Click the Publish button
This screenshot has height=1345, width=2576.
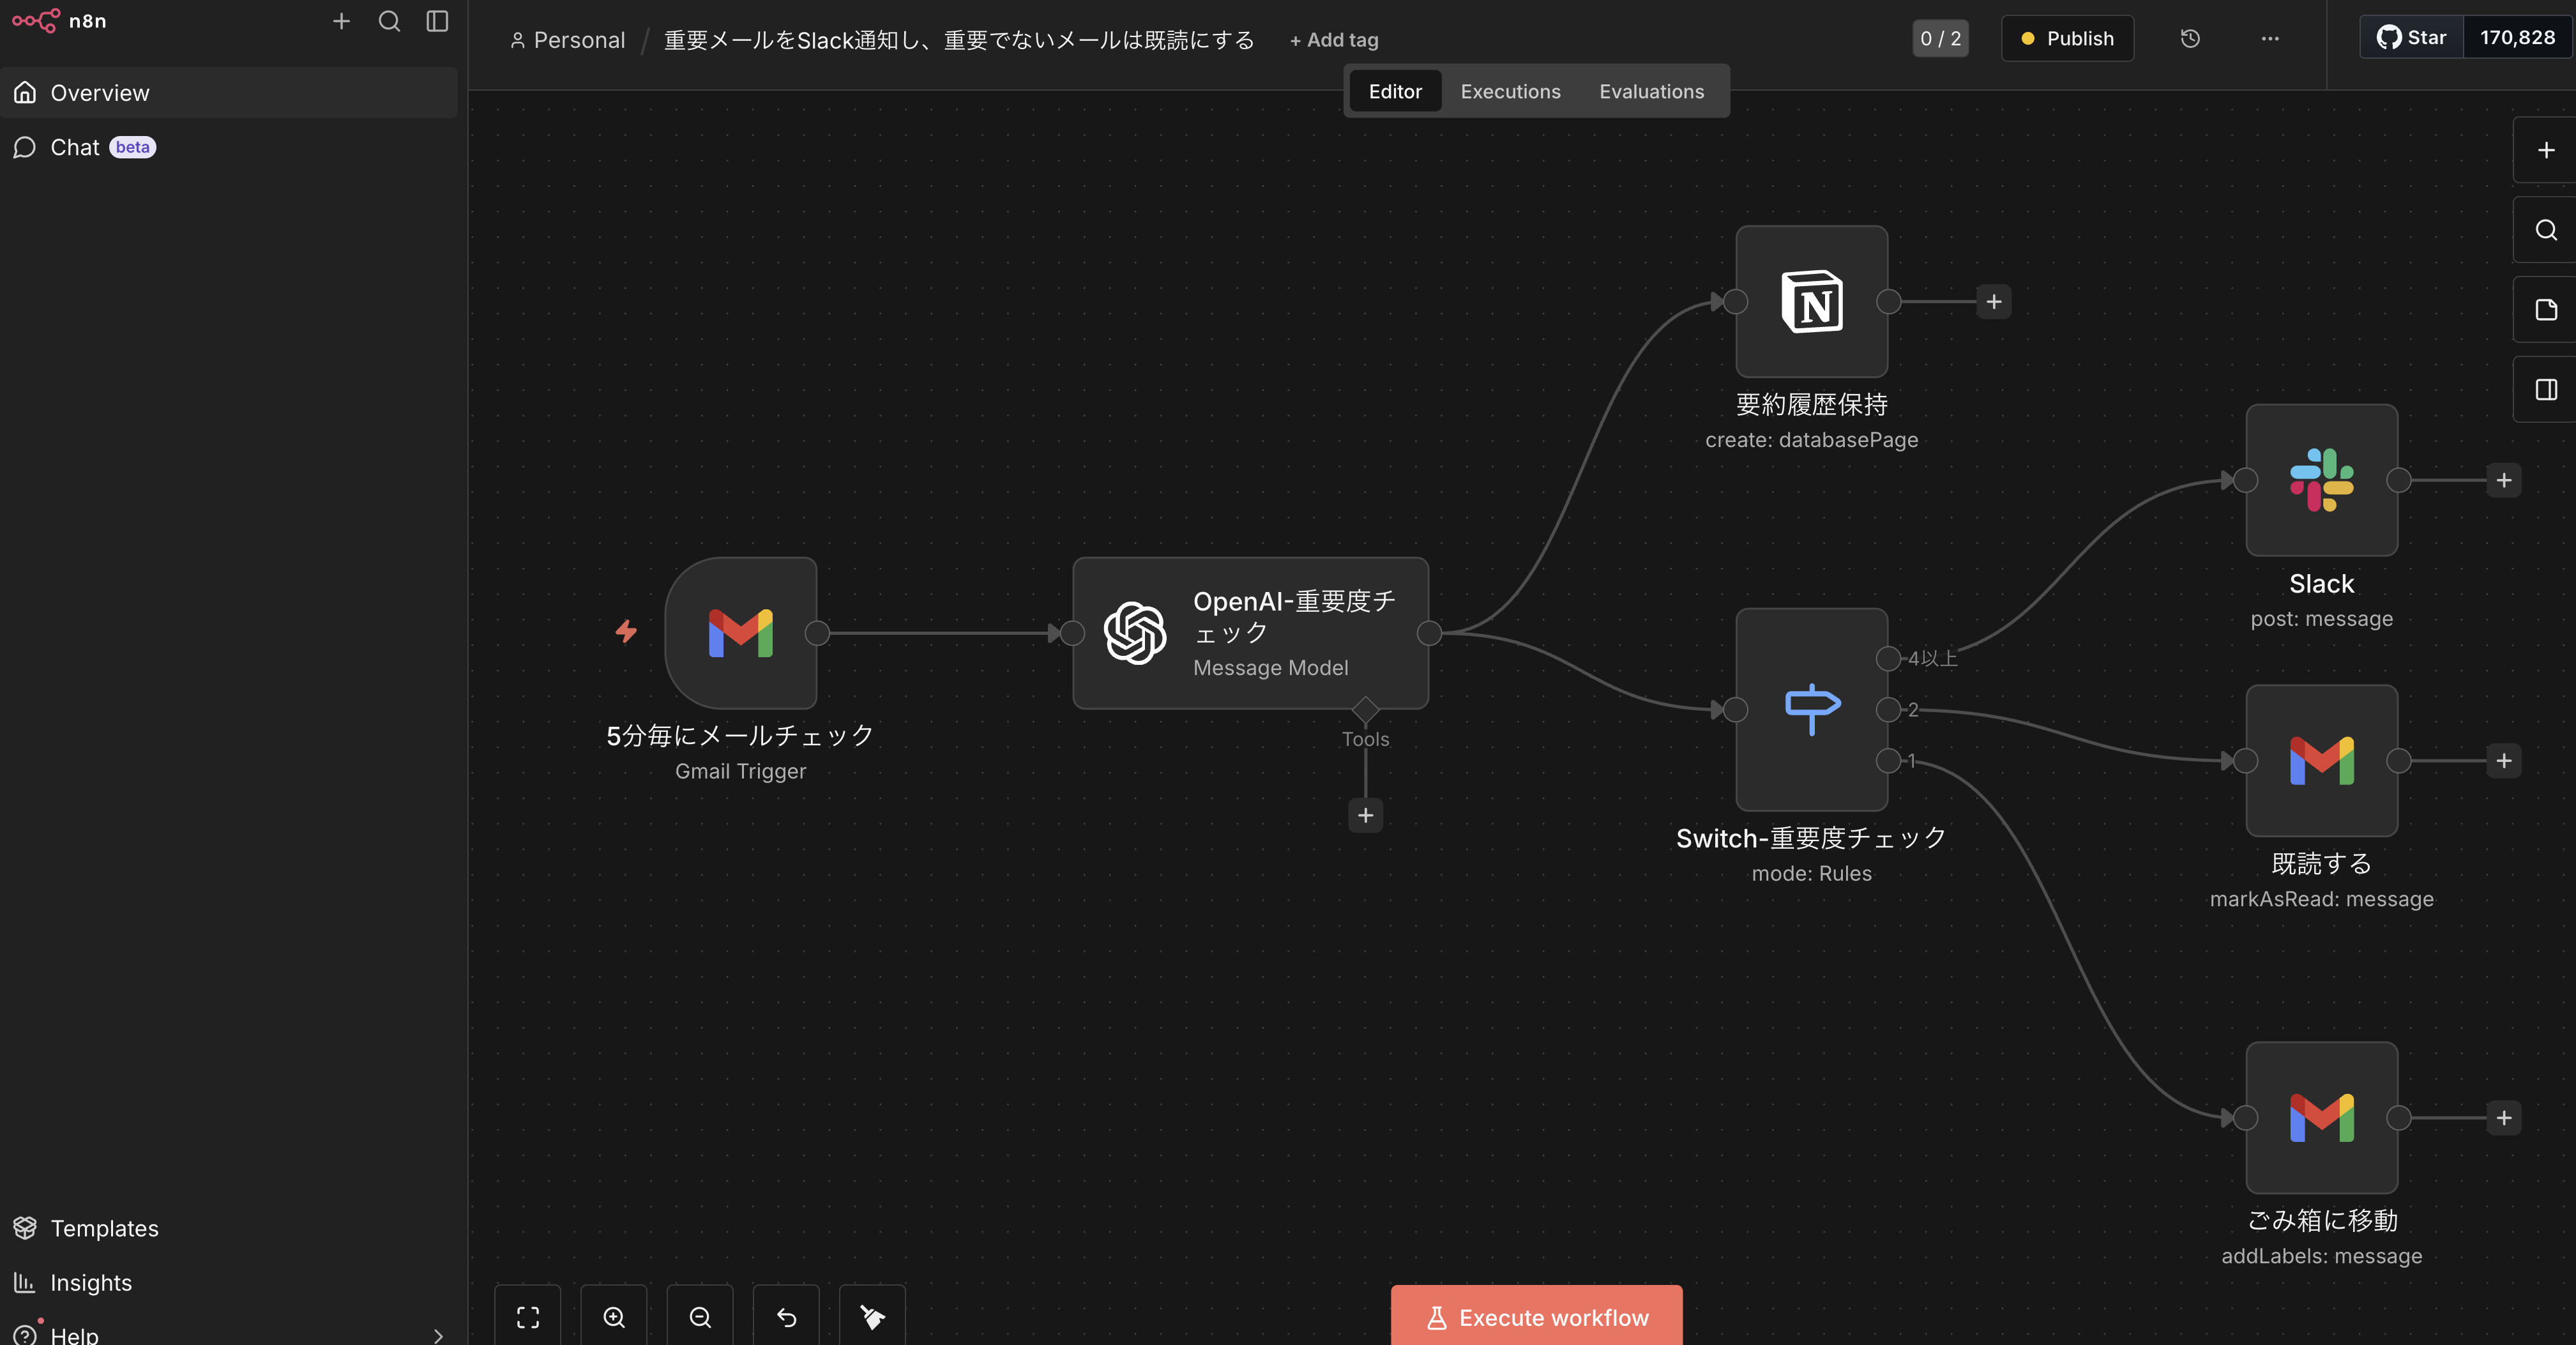pos(2067,39)
